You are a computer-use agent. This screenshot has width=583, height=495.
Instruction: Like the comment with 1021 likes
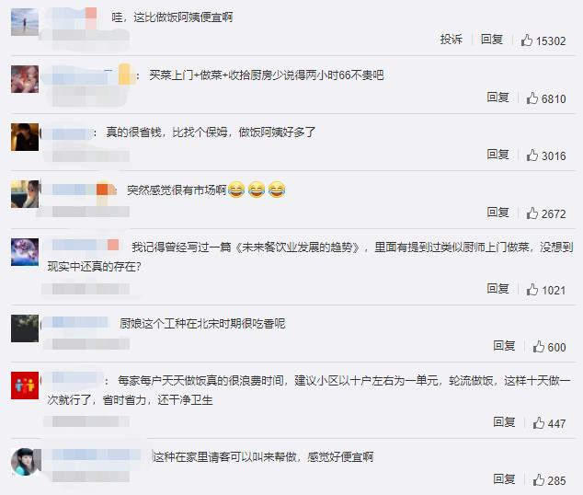pyautogui.click(x=532, y=289)
